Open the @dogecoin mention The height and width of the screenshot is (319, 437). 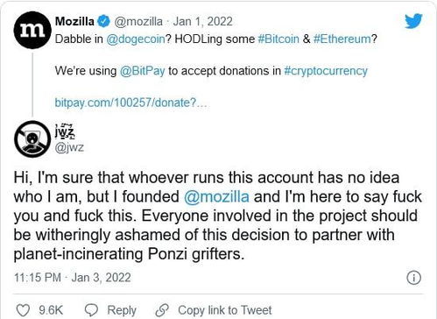point(136,39)
